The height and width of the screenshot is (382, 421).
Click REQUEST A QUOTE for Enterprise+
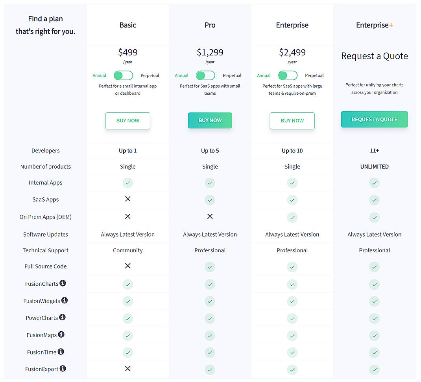374,119
